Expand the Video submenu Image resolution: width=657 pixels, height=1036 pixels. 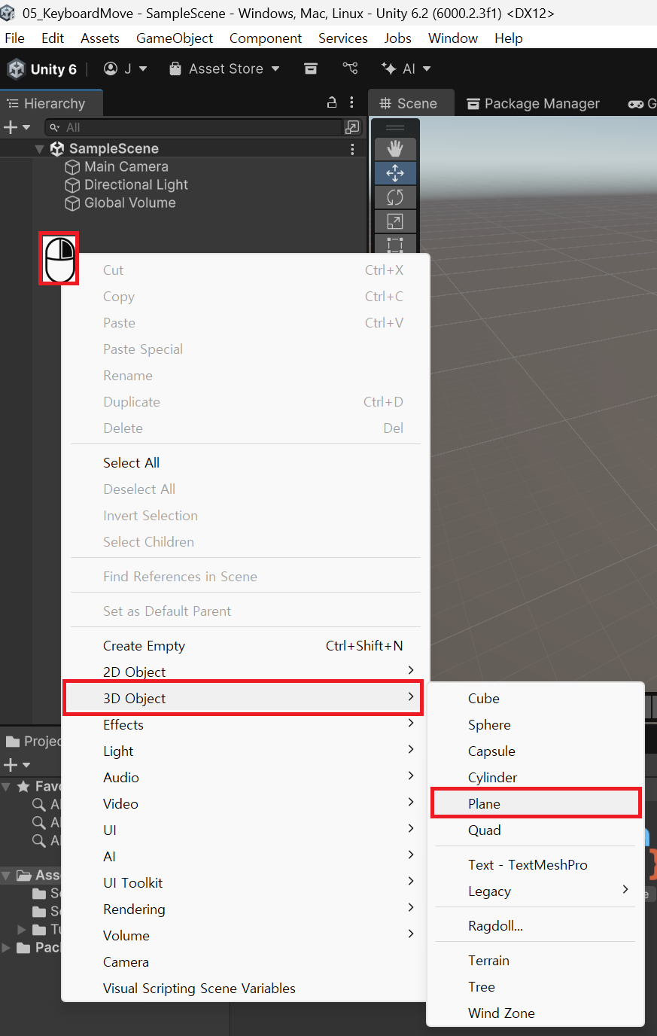coord(245,803)
